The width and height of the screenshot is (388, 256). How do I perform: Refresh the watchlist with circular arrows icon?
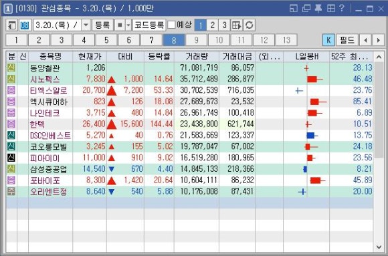249,25
